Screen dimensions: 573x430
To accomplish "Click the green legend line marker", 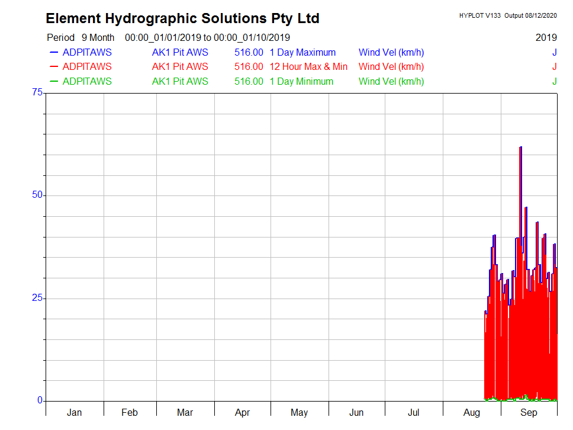I will (x=53, y=82).
